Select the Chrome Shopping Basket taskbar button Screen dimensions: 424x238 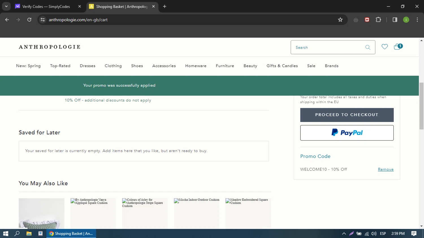(71, 233)
